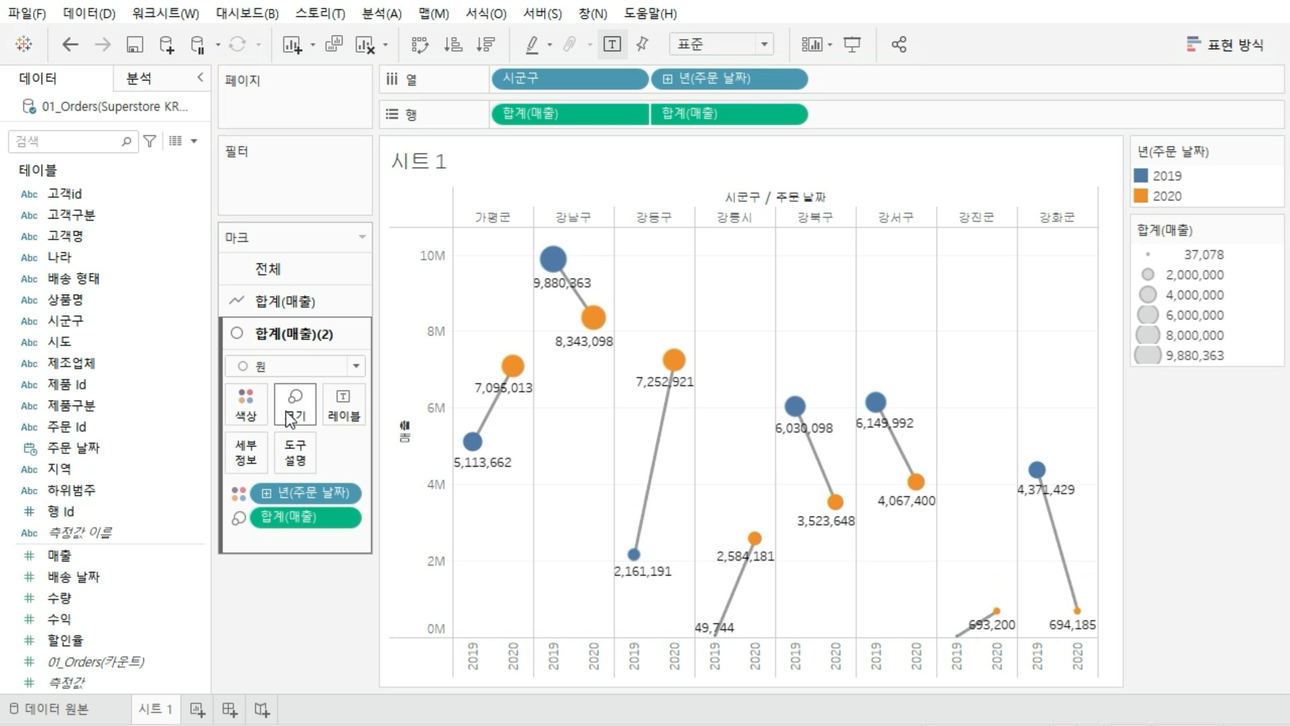Toggle the fix axis pin icon
Screen dimensions: 1290x726
tap(642, 45)
